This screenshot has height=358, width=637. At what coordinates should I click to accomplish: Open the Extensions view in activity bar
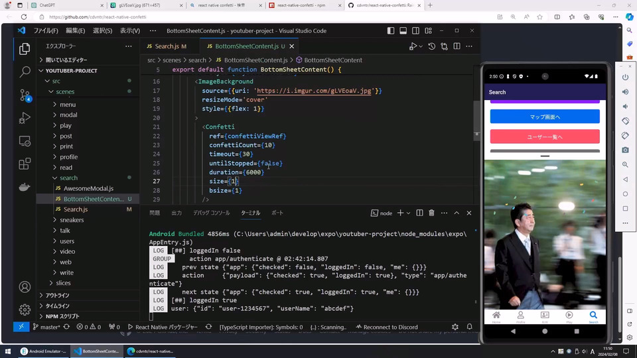pos(25,164)
